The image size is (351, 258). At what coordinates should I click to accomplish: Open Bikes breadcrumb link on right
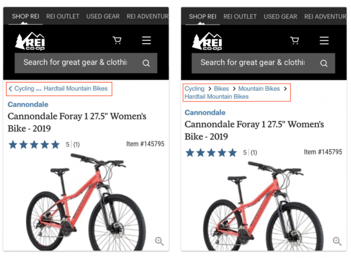point(221,89)
